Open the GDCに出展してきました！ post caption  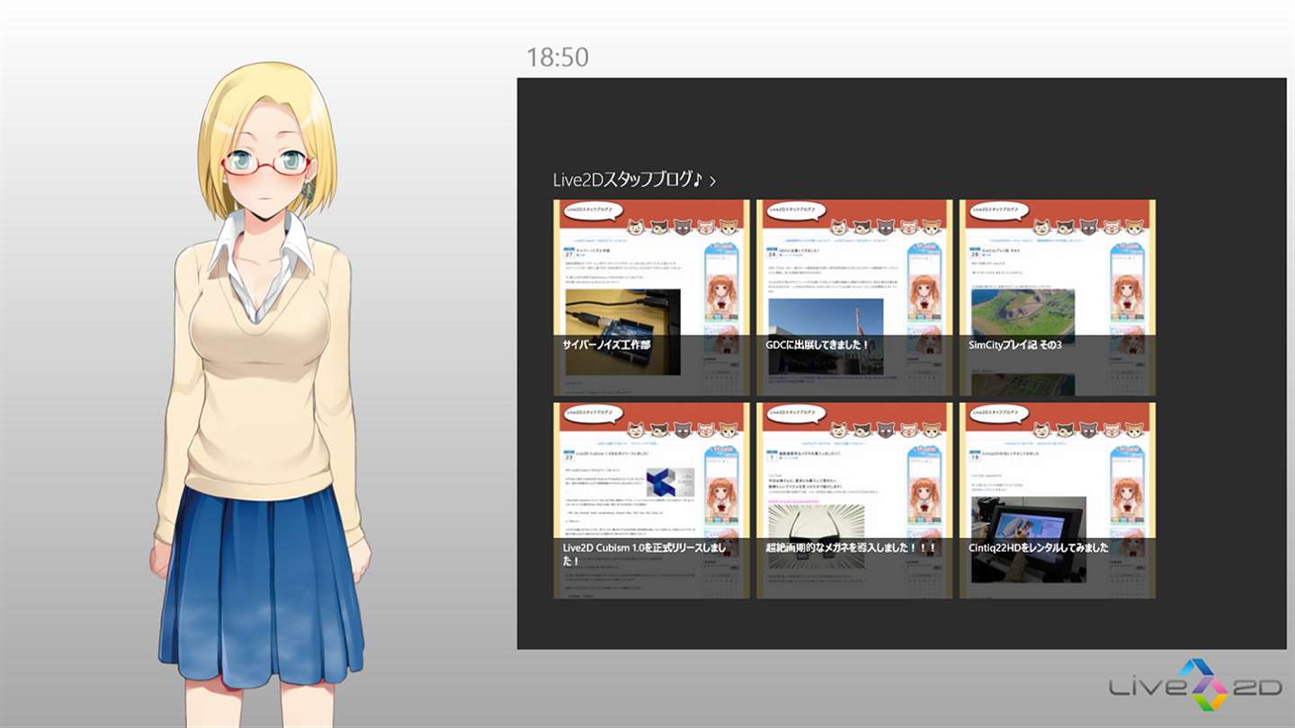click(x=817, y=344)
